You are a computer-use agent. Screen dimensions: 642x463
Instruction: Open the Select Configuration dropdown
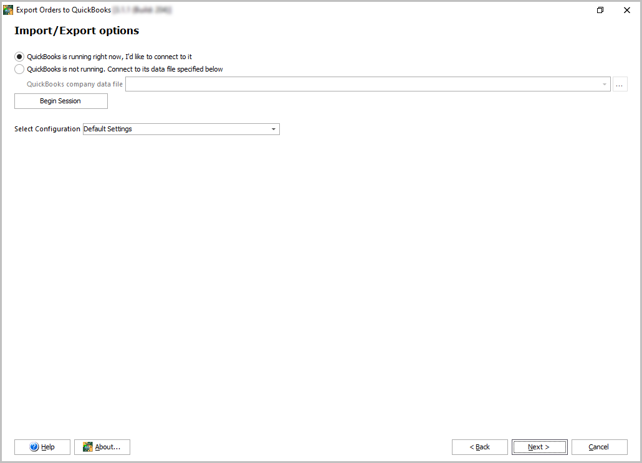click(181, 129)
